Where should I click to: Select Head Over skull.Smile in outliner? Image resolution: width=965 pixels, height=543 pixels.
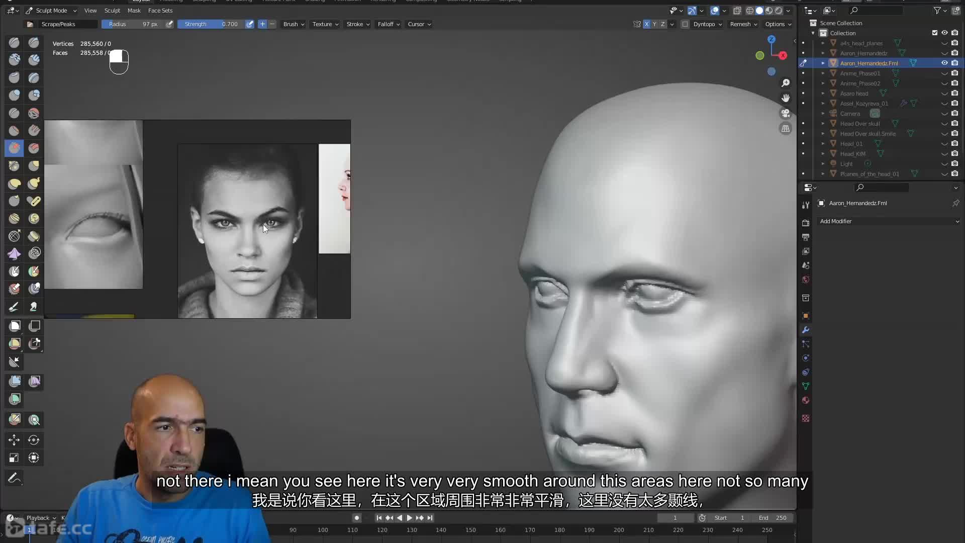pyautogui.click(x=867, y=134)
